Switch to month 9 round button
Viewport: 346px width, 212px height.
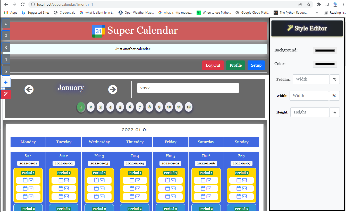pos(159,107)
